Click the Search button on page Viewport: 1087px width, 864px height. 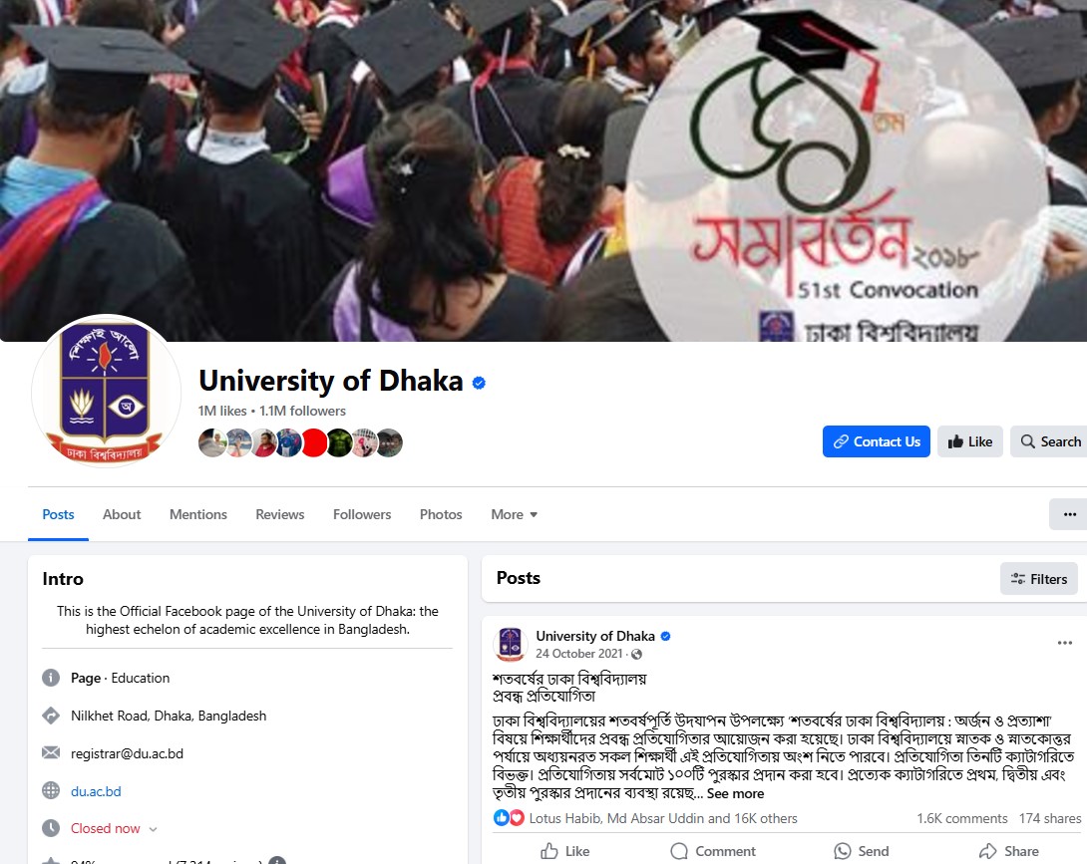click(x=1050, y=441)
